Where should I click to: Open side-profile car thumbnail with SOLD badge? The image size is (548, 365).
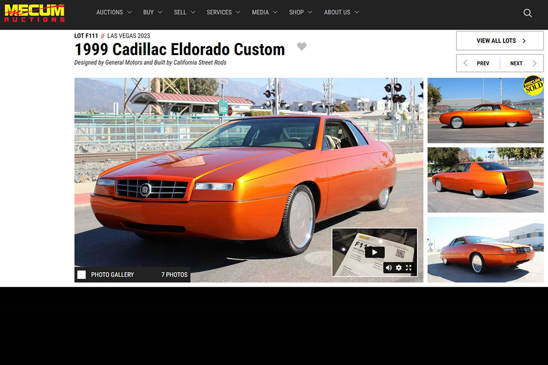pyautogui.click(x=485, y=110)
